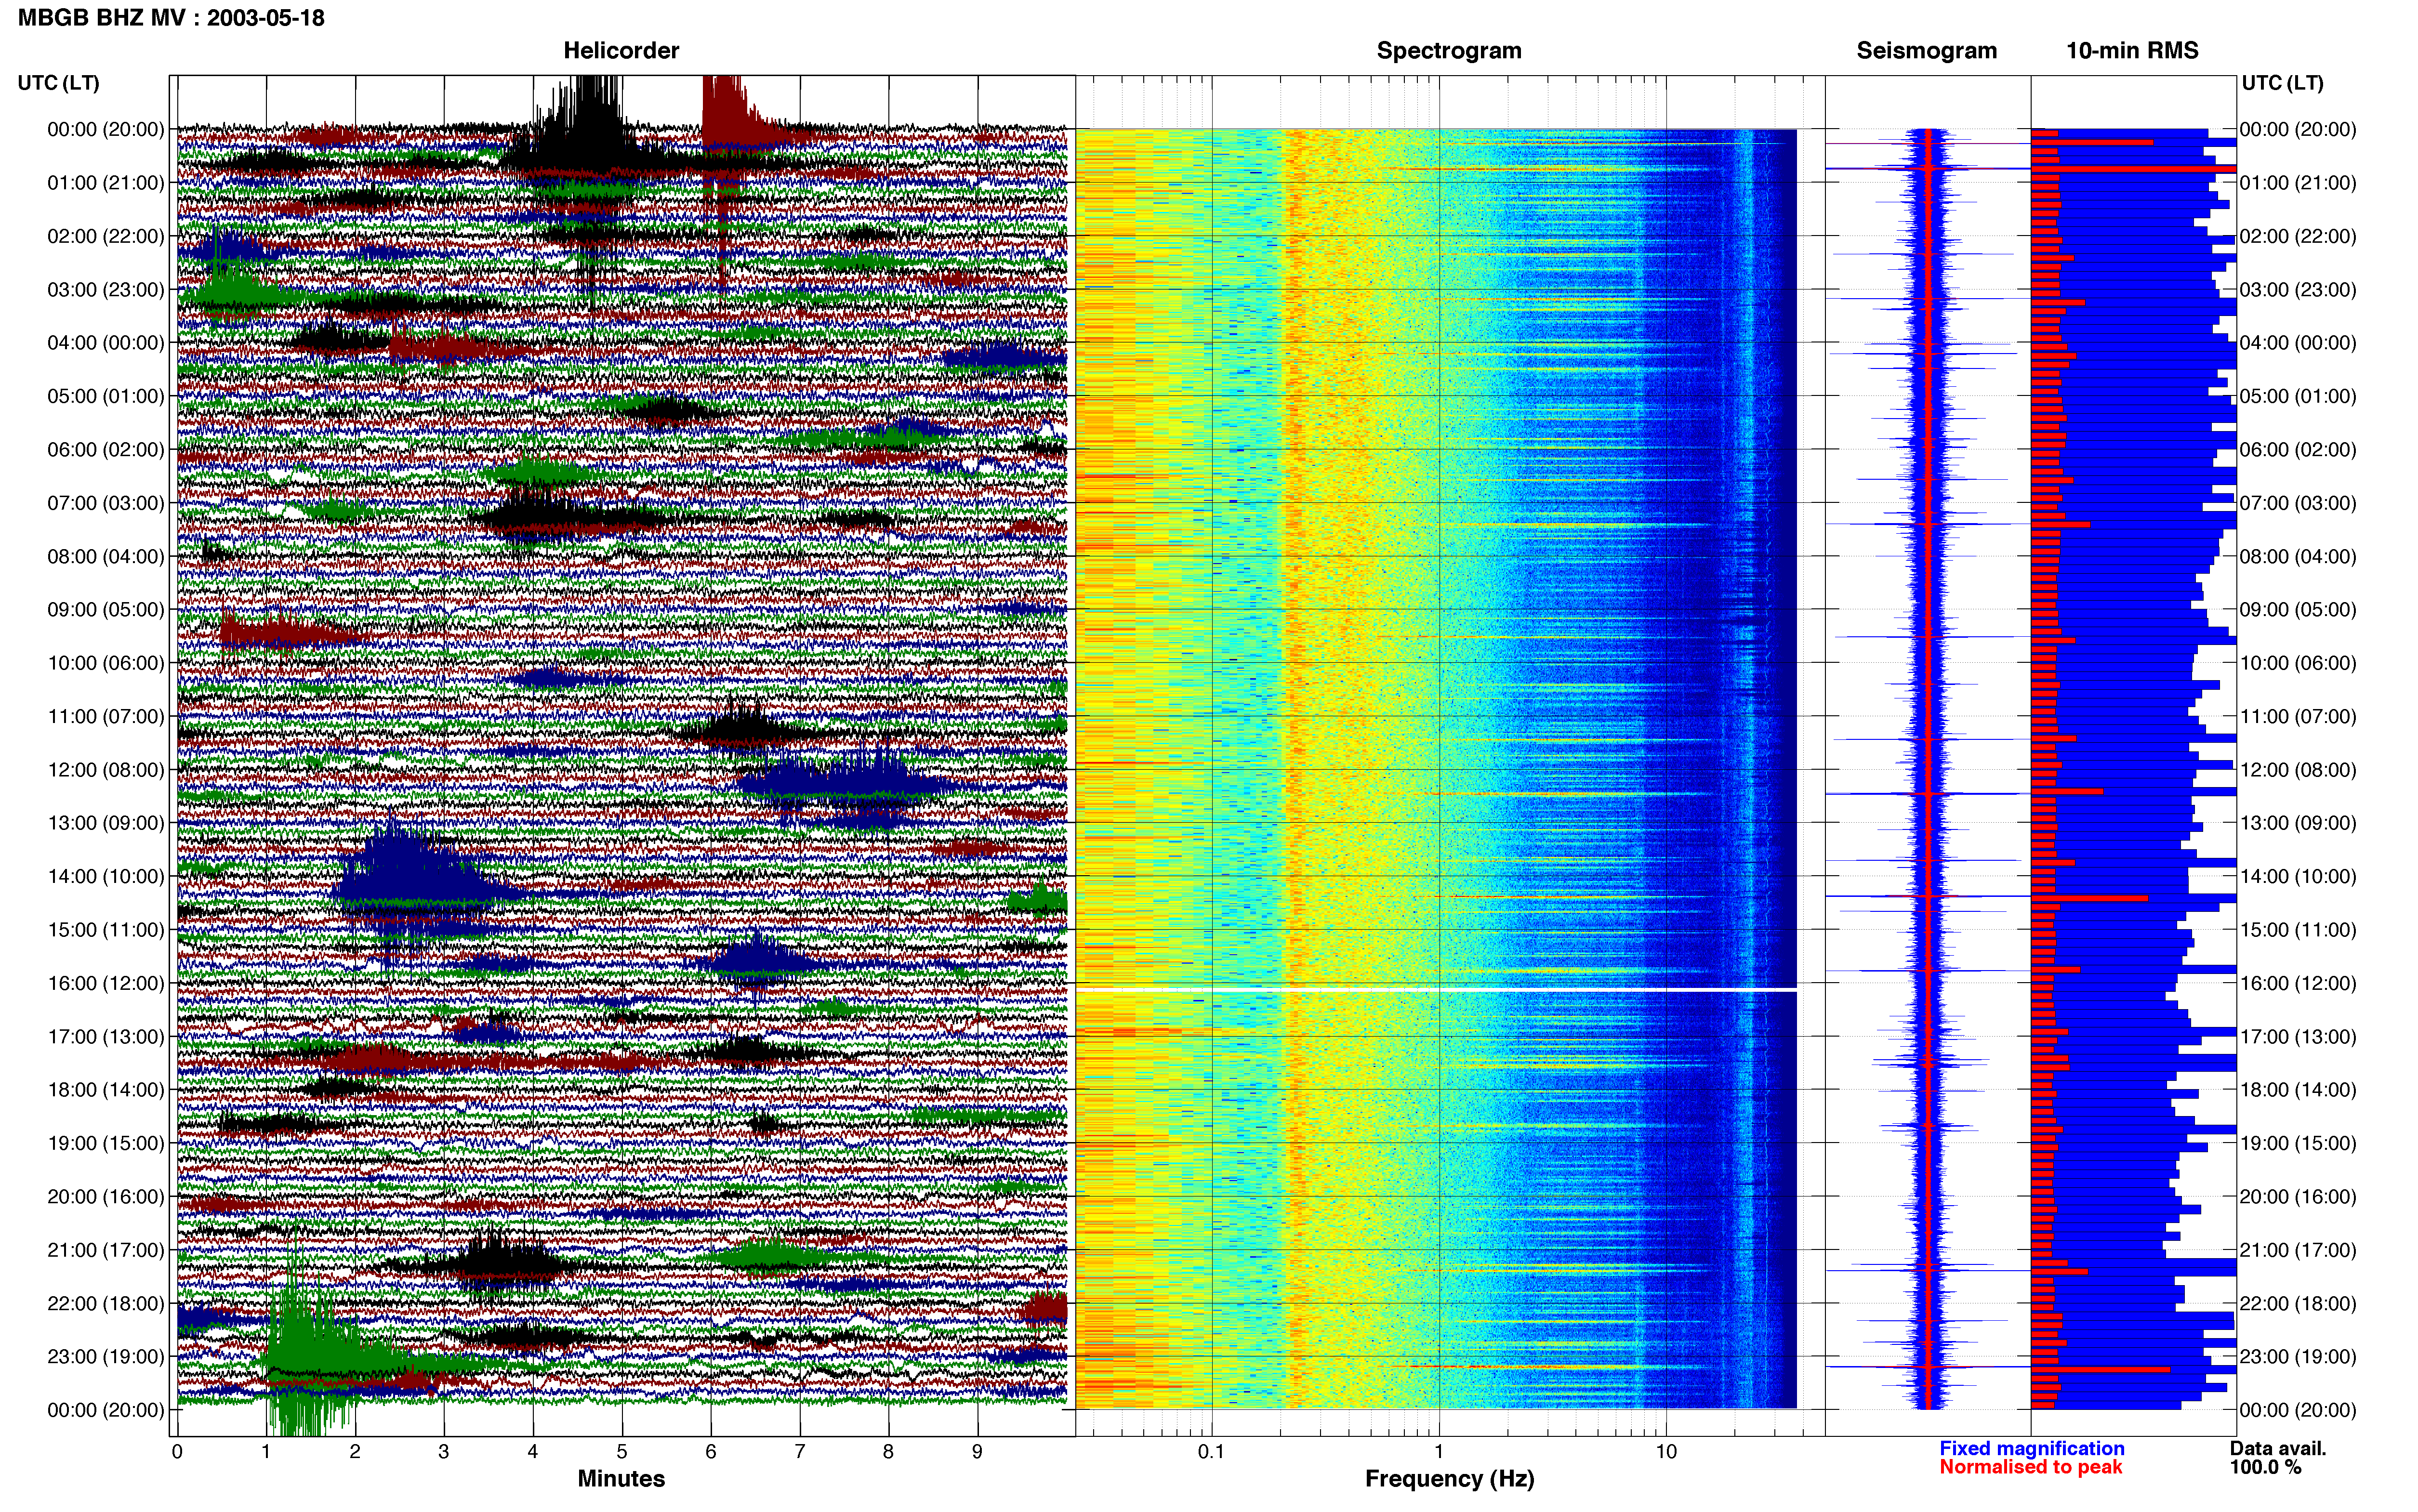Click the '0.1' frequency axis tick
The image size is (2418, 1512).
1211,1452
